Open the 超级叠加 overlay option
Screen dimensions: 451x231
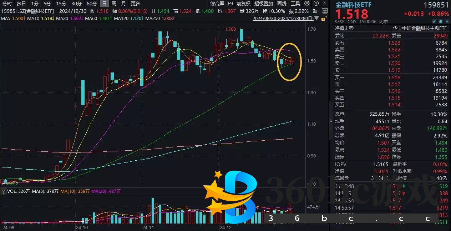(263, 4)
